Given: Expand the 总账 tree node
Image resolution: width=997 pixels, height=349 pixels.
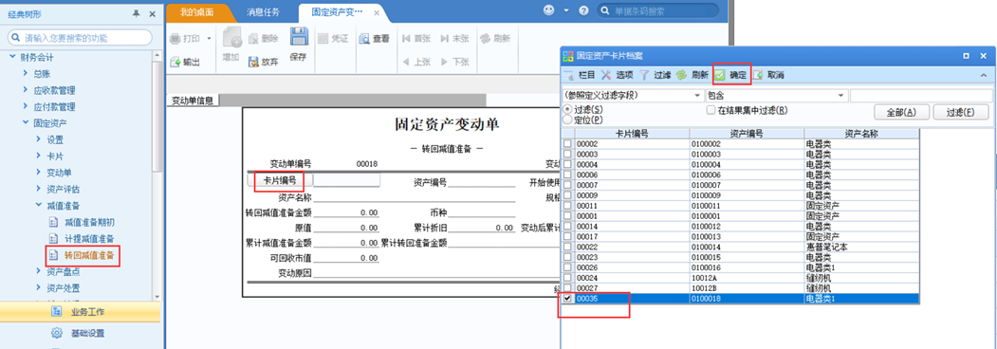Looking at the screenshot, I should pos(25,74).
